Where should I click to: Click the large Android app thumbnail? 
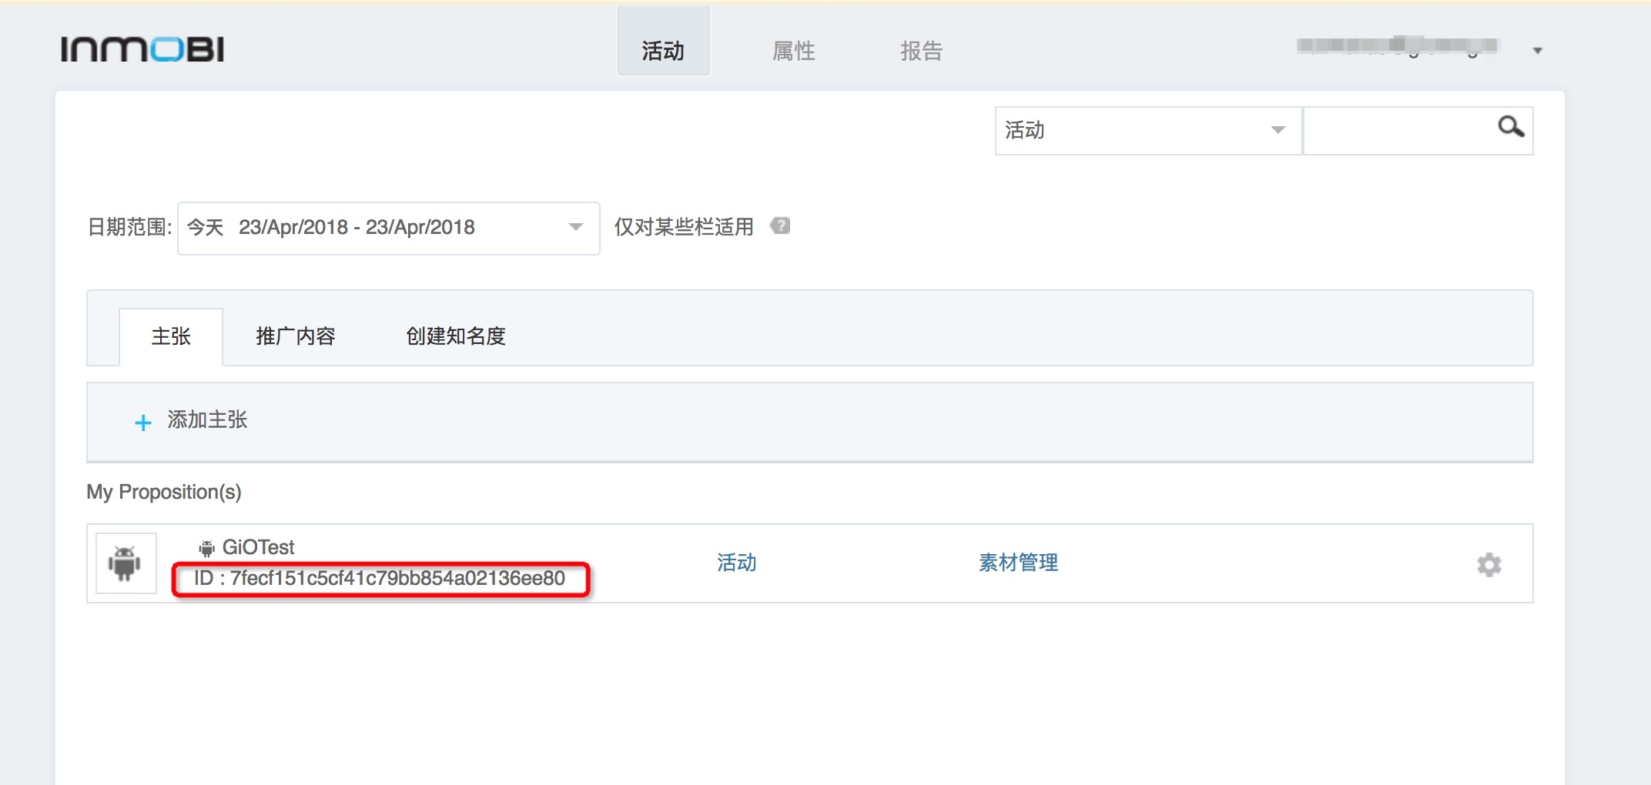126,563
